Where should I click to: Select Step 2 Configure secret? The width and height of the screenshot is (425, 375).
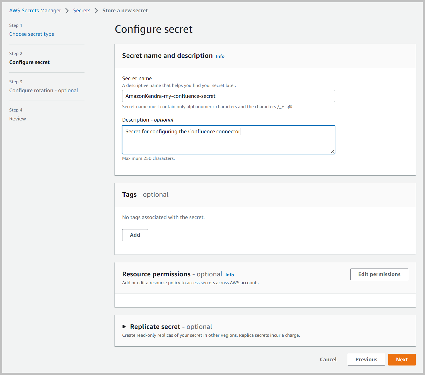click(x=29, y=62)
